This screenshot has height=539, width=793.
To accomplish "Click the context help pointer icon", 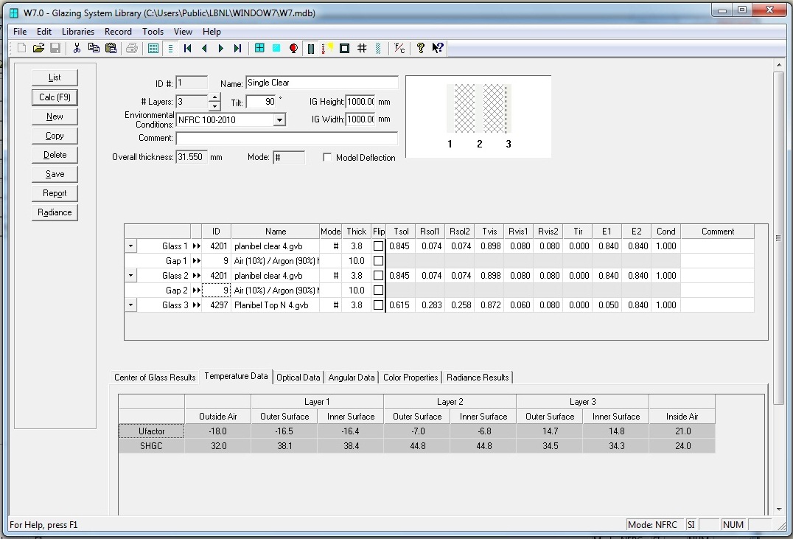I will [438, 48].
